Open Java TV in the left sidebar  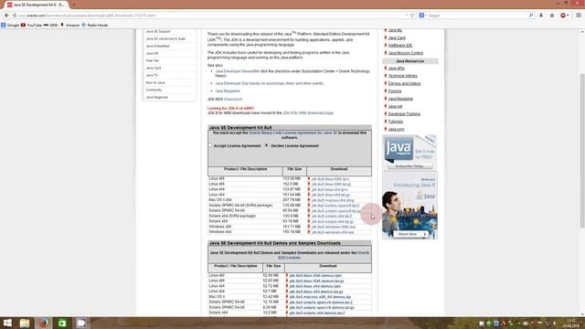[x=152, y=75]
